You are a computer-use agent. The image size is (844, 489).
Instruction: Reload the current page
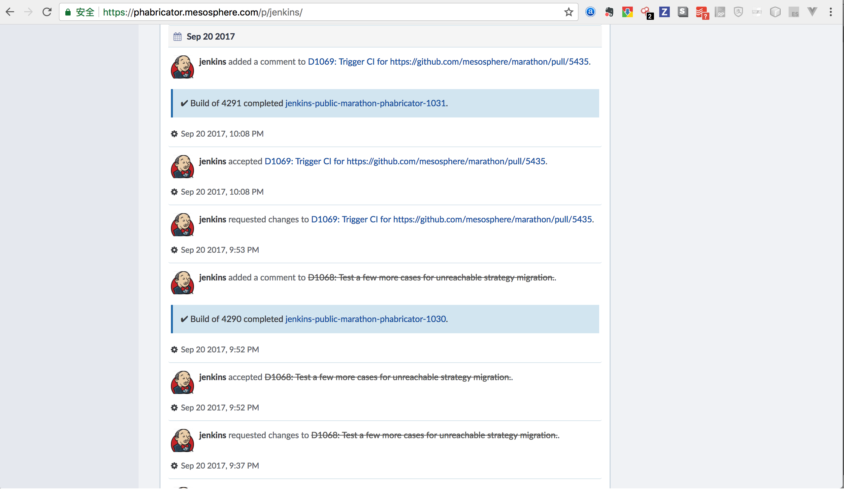(47, 13)
